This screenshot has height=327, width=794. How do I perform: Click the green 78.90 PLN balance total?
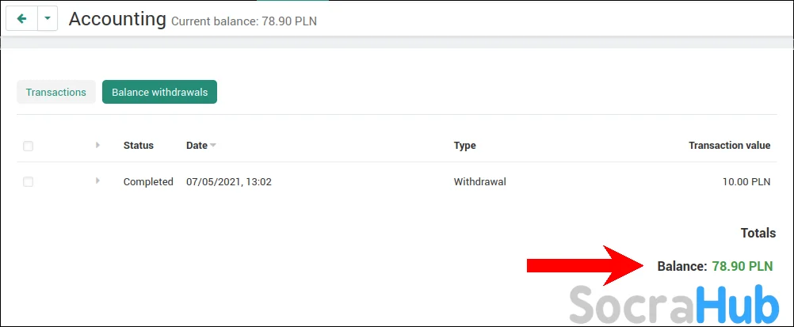pyautogui.click(x=742, y=267)
